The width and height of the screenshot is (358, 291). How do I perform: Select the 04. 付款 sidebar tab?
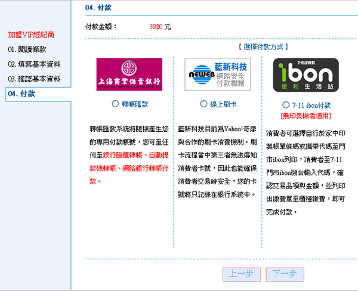coord(38,94)
